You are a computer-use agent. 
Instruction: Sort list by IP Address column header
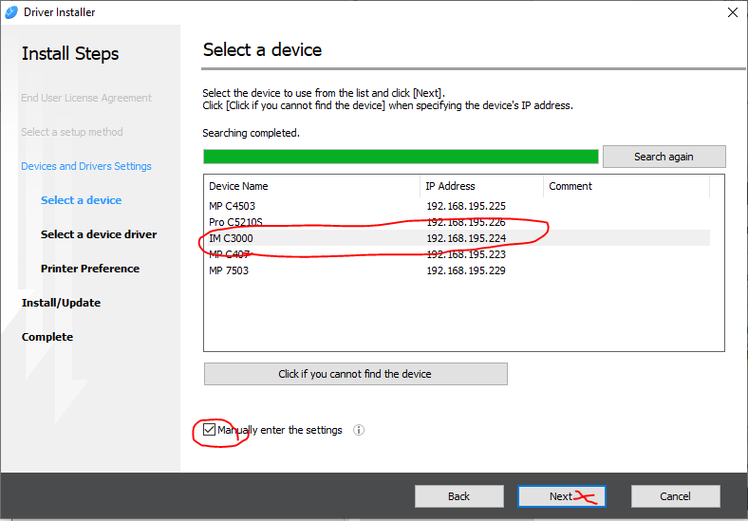(x=481, y=186)
